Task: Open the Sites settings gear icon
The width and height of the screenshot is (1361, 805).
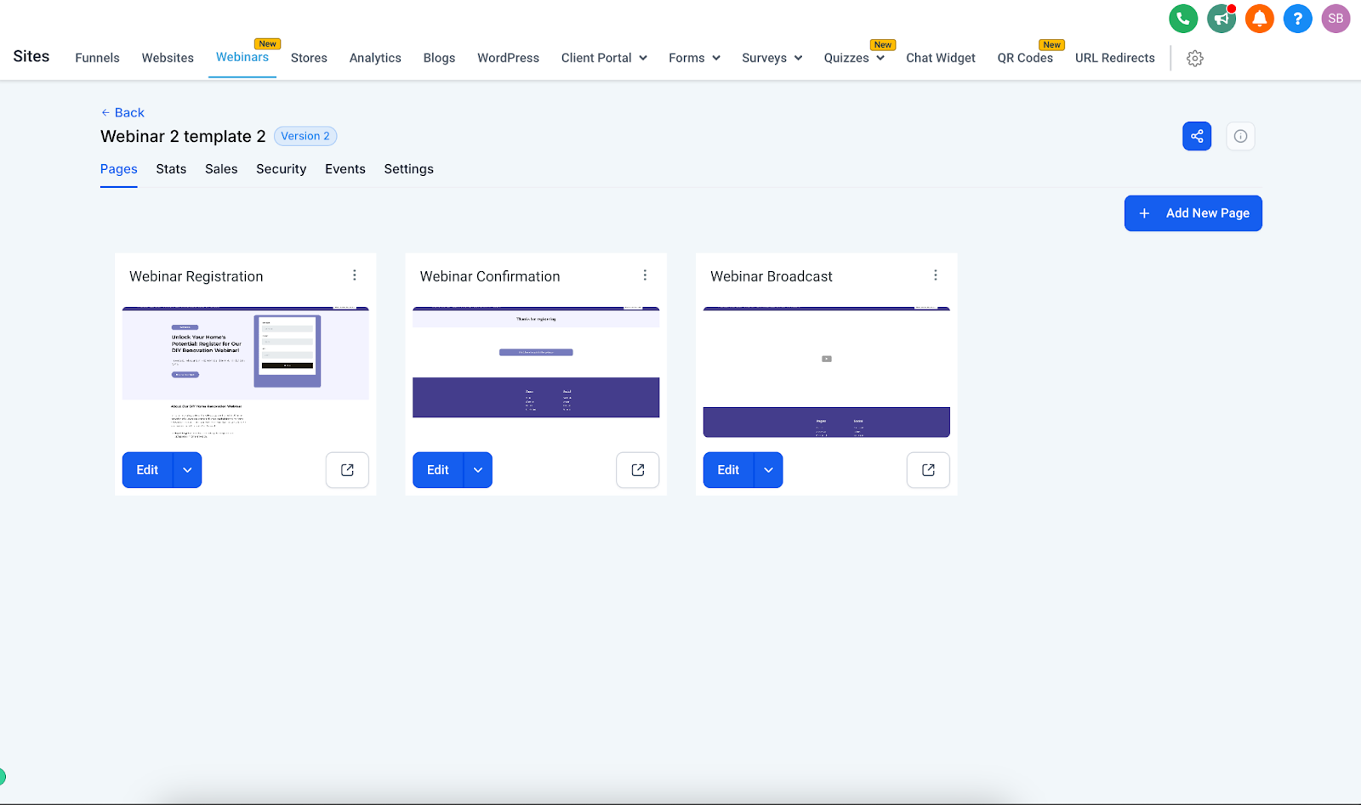Action: point(1195,59)
